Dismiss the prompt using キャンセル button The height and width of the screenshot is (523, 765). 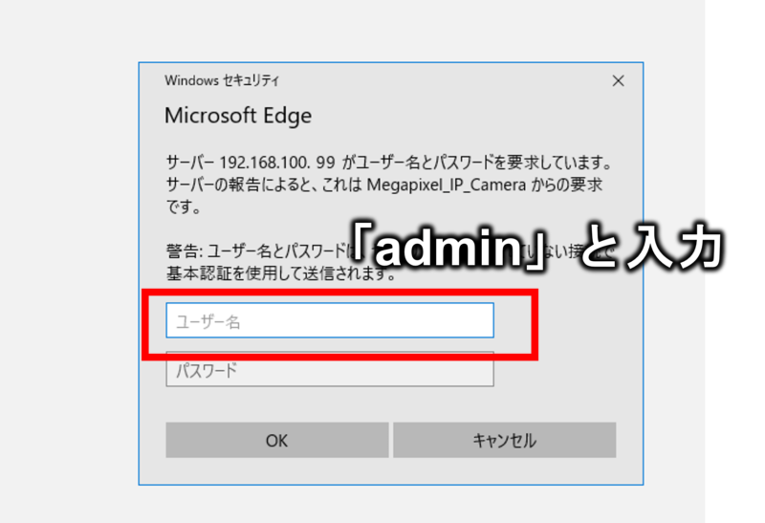(x=505, y=440)
